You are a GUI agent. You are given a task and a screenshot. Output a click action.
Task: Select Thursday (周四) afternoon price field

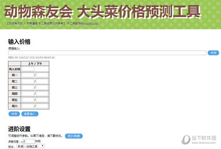coord(42,94)
